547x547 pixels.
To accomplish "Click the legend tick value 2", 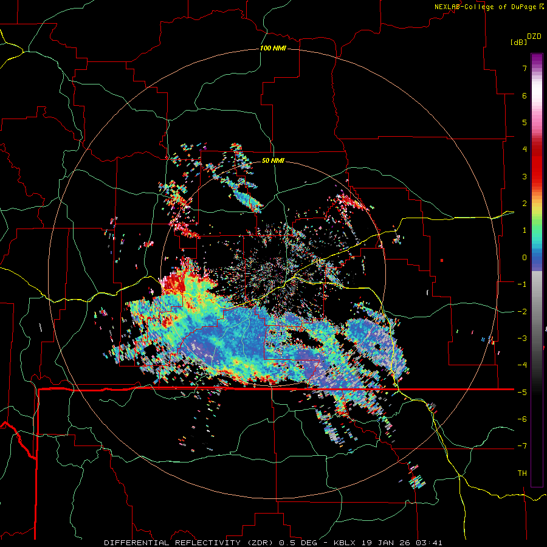I will click(525, 204).
